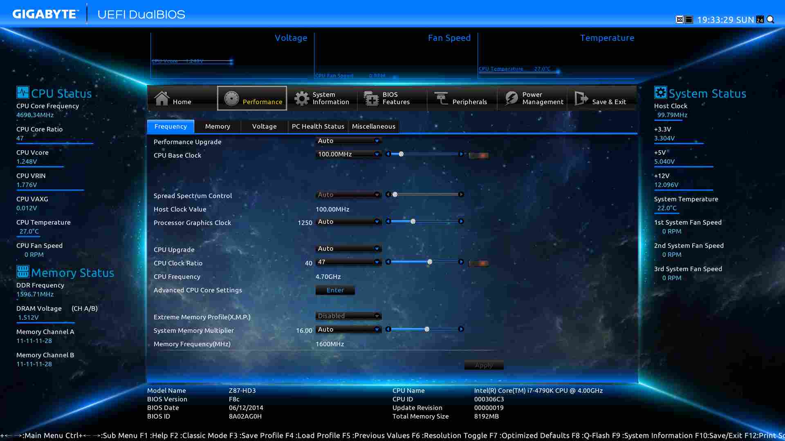Toggle the red switch beside CPU Clock Ratio

tap(478, 263)
